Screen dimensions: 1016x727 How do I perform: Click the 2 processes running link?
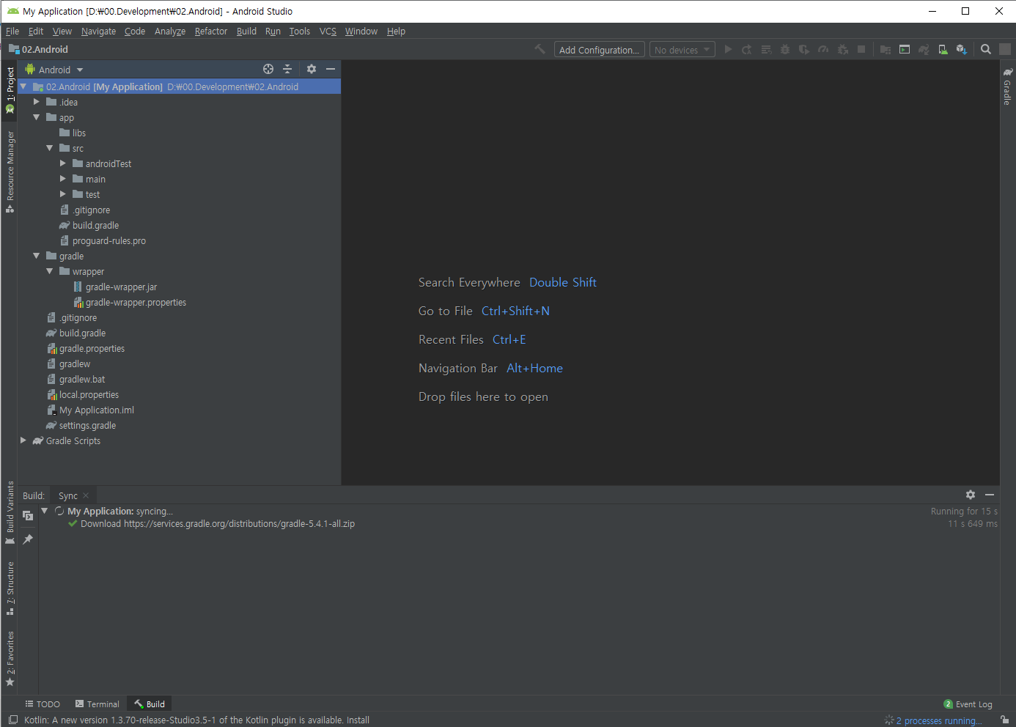point(938,720)
